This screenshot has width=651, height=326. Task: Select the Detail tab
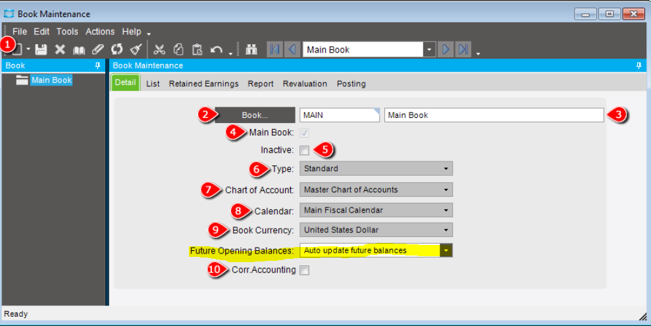(125, 82)
